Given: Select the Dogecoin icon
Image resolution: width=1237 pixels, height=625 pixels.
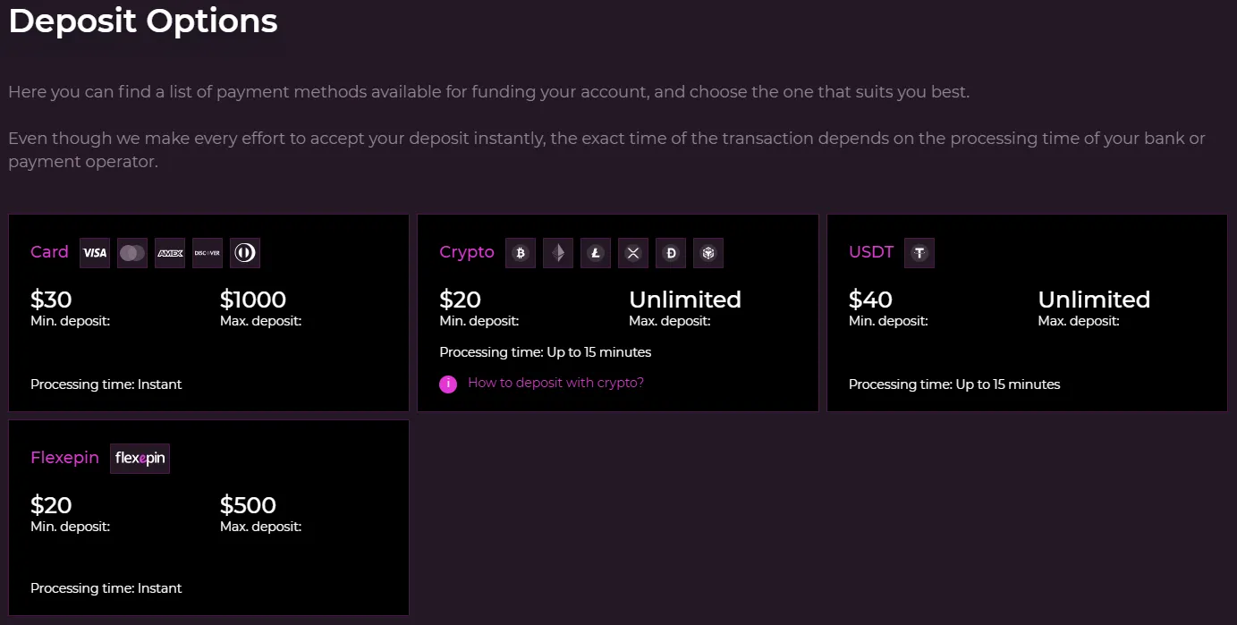Looking at the screenshot, I should [671, 253].
